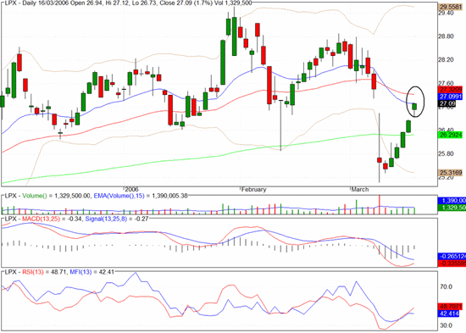466x333 pixels.
Task: Select the green 26.2924 moving average label
Action: pyautogui.click(x=451, y=135)
